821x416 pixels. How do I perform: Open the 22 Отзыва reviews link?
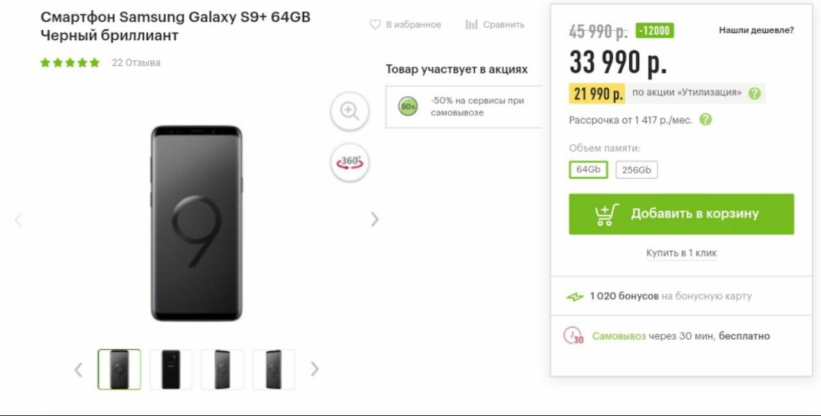[x=136, y=63]
